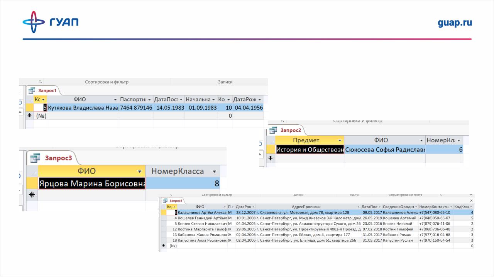Open the НомерКл column dropdown in Запрос2
494x277 pixels.
459,140
